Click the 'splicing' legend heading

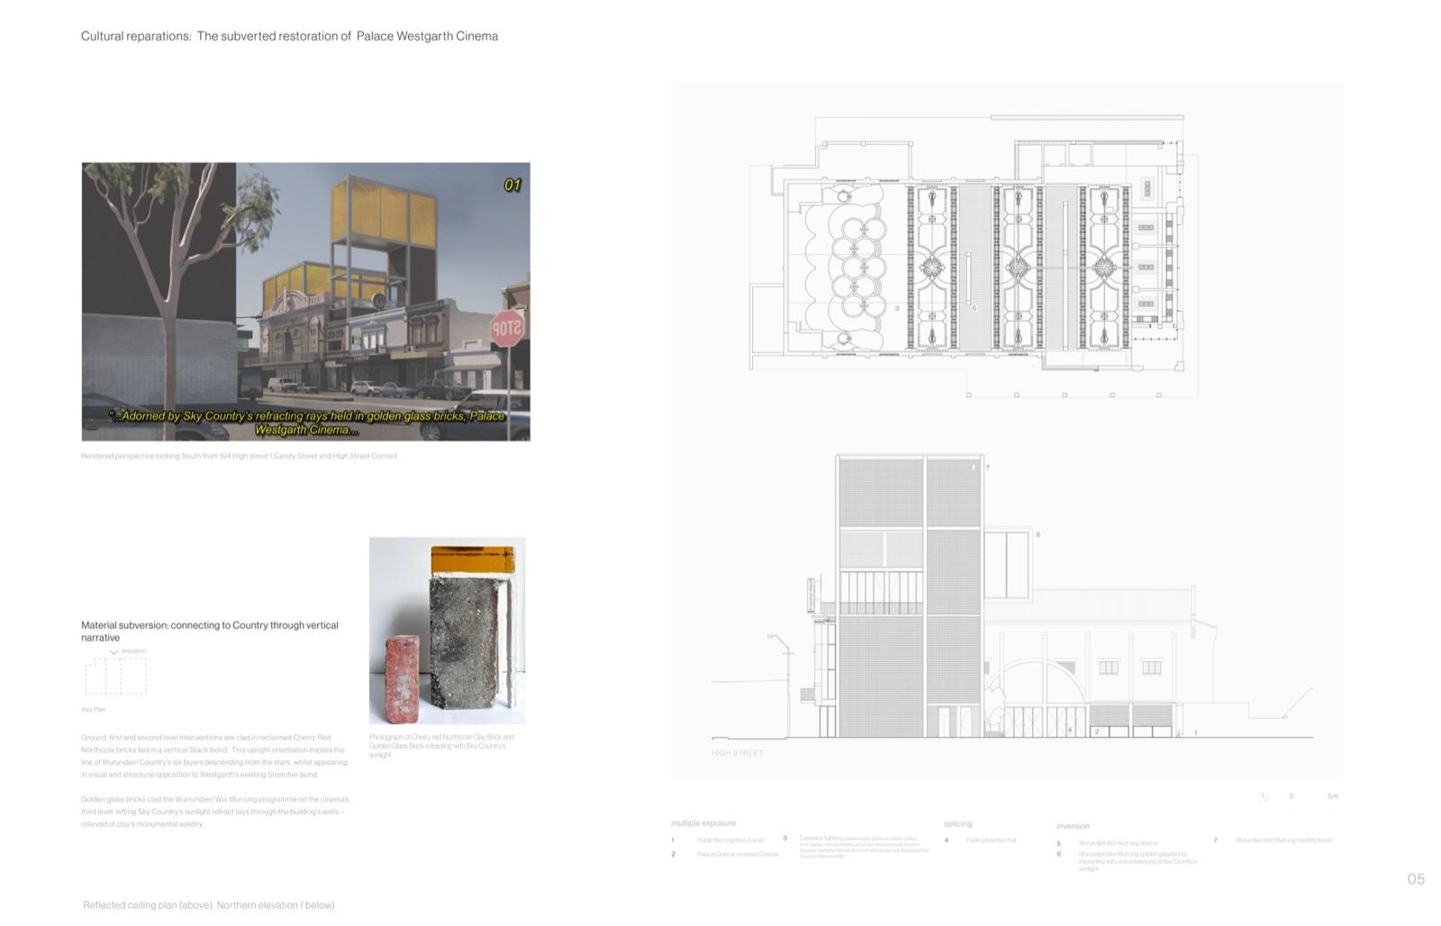click(x=957, y=823)
